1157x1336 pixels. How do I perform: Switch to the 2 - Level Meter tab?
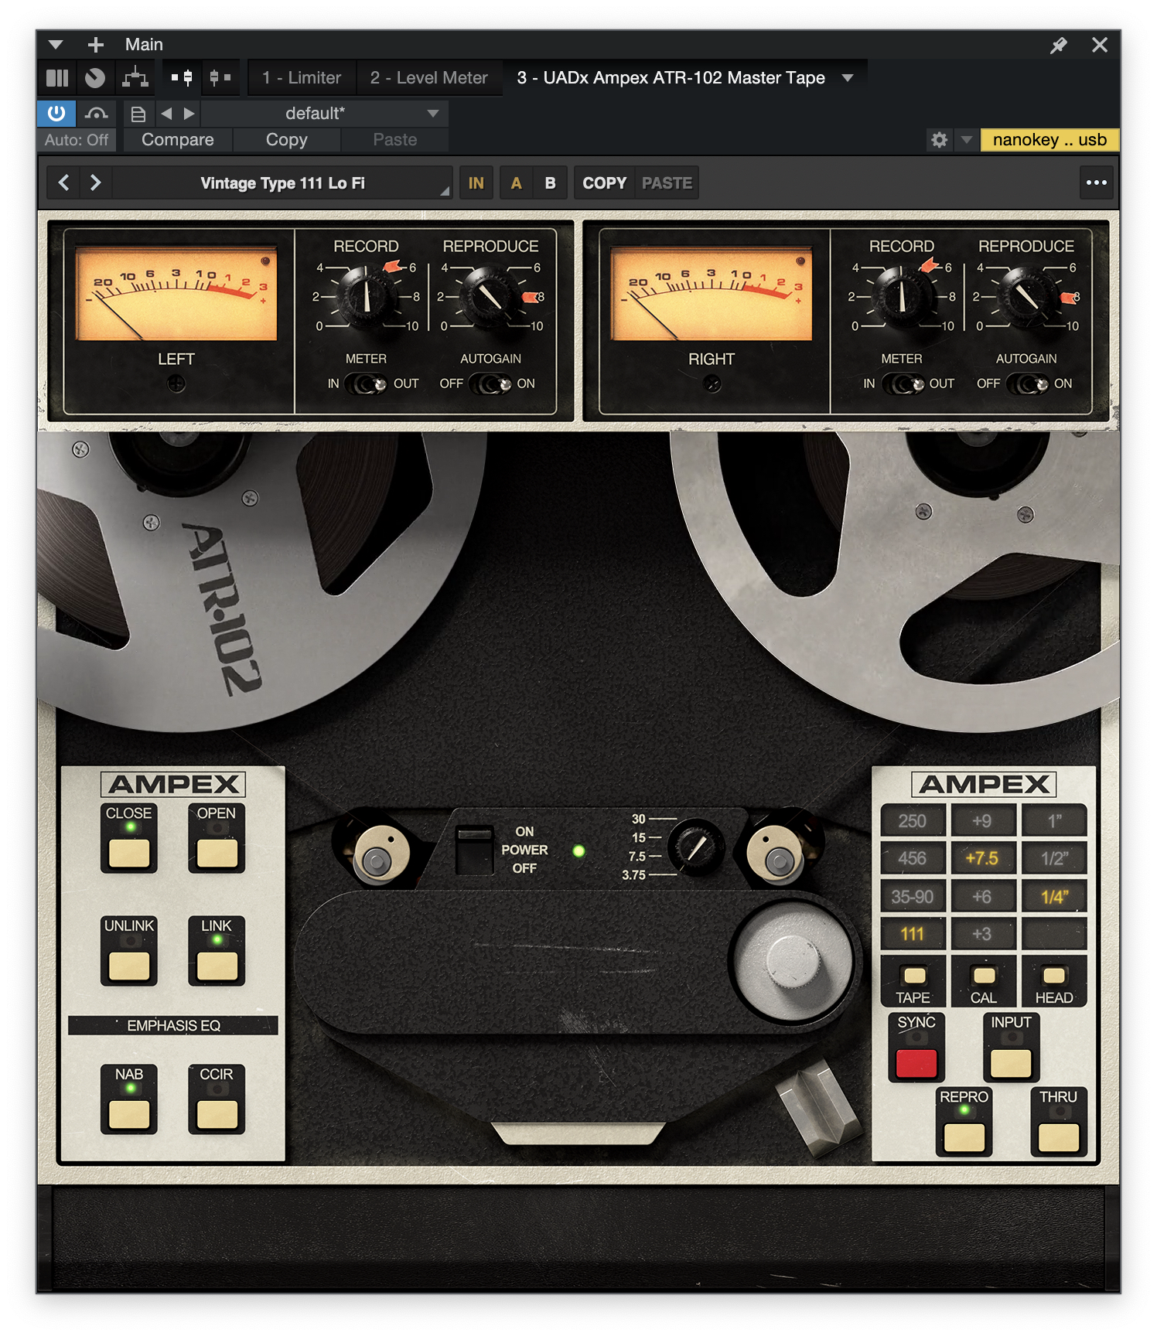coord(429,78)
